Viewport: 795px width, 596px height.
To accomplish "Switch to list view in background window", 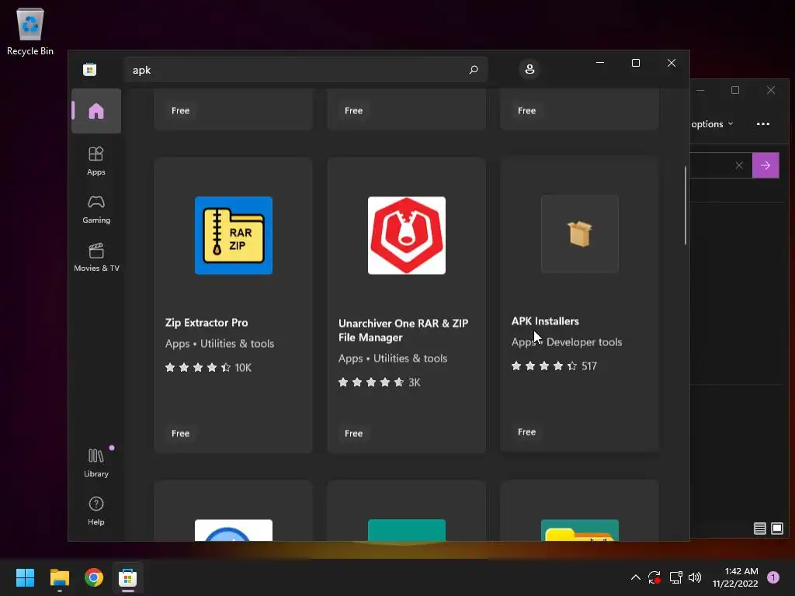I will click(x=759, y=528).
